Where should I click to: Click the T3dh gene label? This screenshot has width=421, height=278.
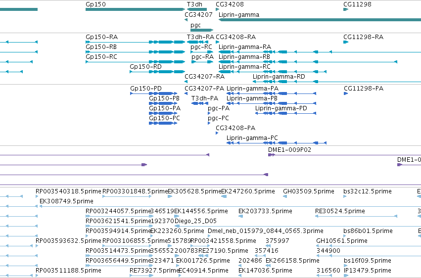pos(194,4)
